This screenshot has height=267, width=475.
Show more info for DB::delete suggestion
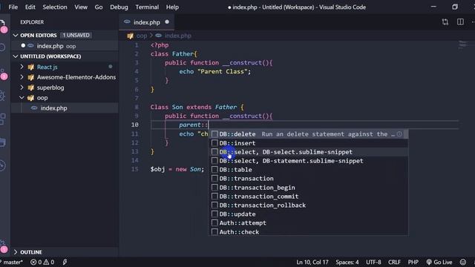[x=399, y=133]
